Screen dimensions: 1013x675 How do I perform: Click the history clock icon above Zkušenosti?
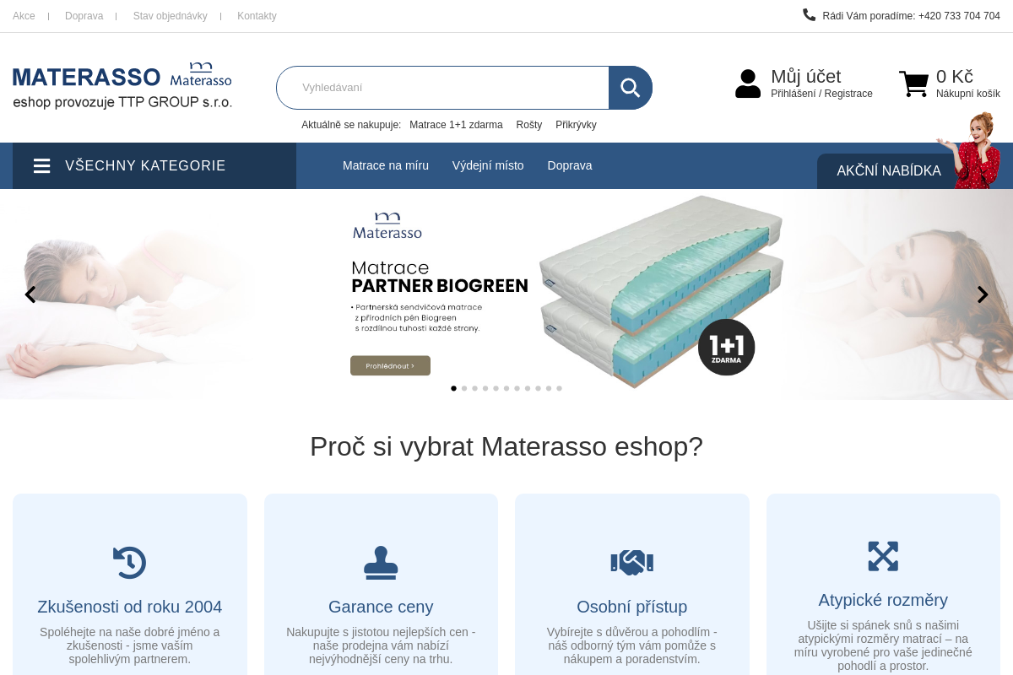(130, 563)
